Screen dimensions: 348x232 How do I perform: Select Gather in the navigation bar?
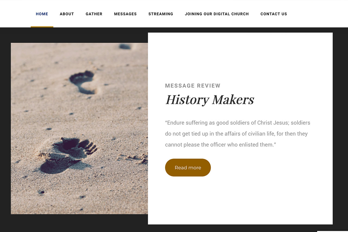coord(94,14)
